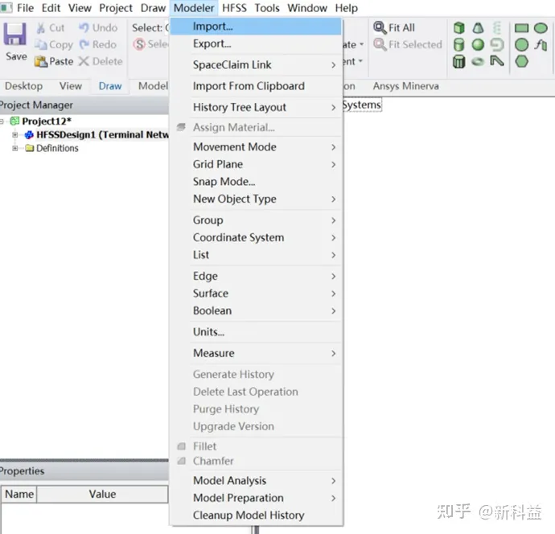Select the Draw Torus tool
555x534 pixels.
coord(478,62)
